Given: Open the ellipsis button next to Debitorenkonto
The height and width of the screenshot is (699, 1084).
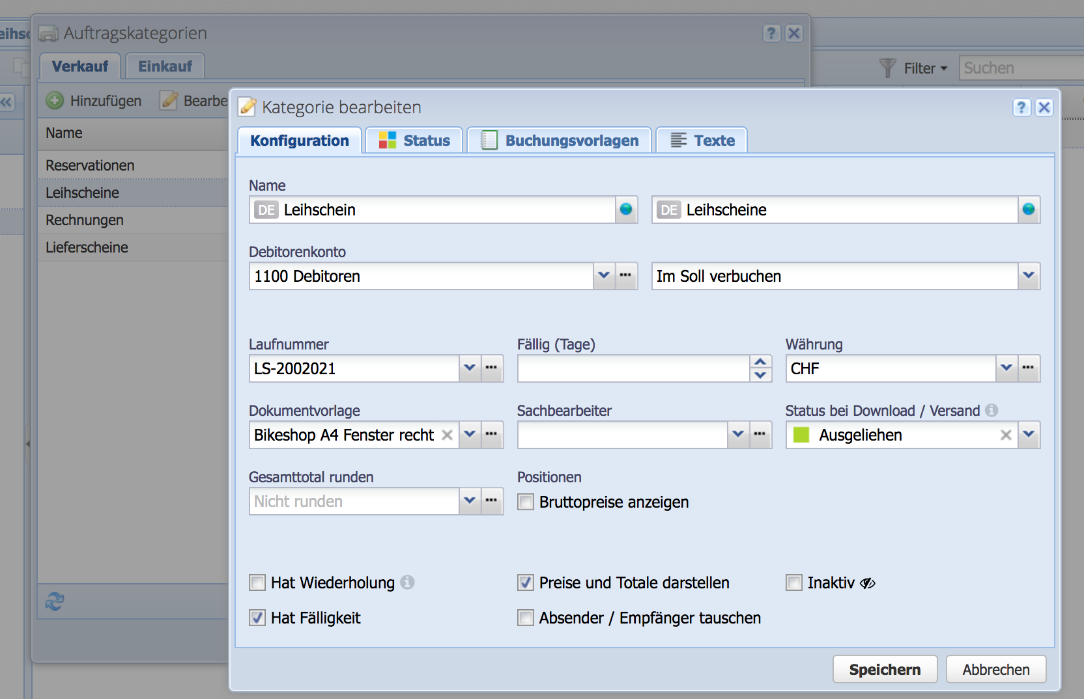Looking at the screenshot, I should pos(626,276).
